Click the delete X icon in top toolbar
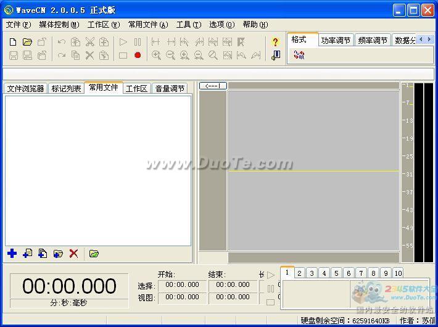 point(89,56)
